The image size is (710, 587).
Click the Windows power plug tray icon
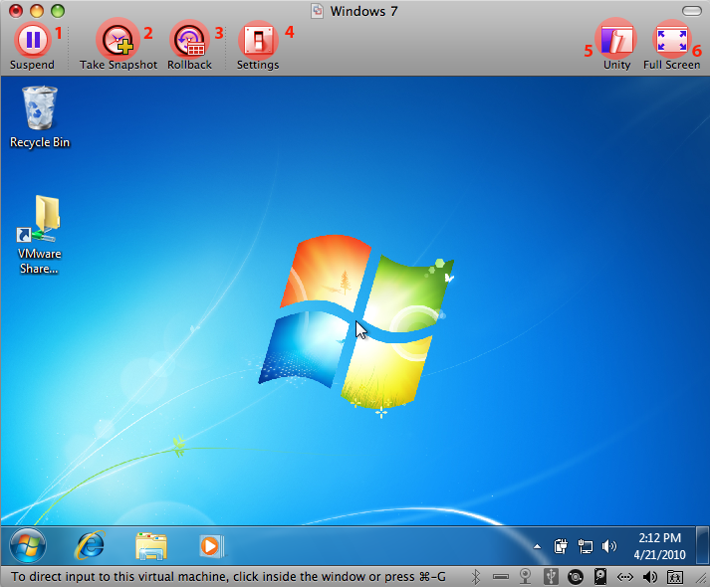coord(561,547)
